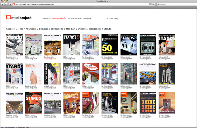Expand the Clients dropdown filter
Screen dimensions: 197x132
coord(11,29)
